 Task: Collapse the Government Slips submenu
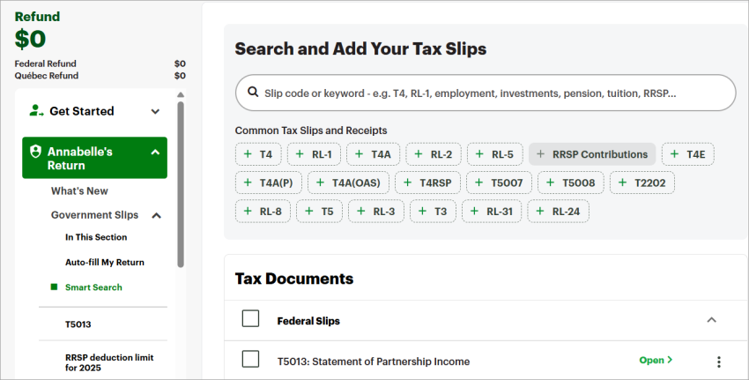coord(157,215)
